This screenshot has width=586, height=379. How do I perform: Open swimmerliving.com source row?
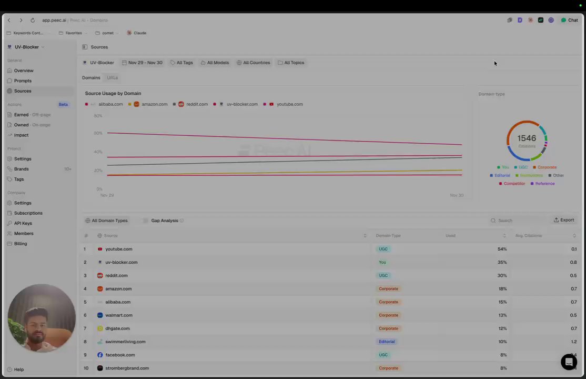pyautogui.click(x=330, y=342)
